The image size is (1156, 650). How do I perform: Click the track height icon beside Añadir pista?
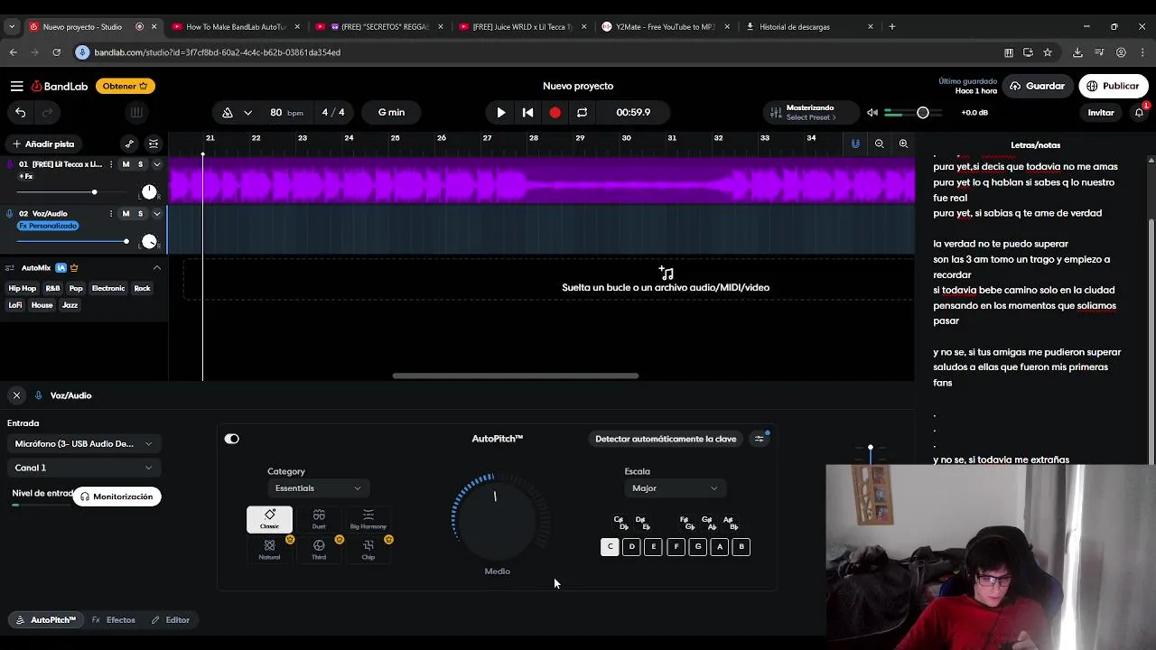pos(154,144)
